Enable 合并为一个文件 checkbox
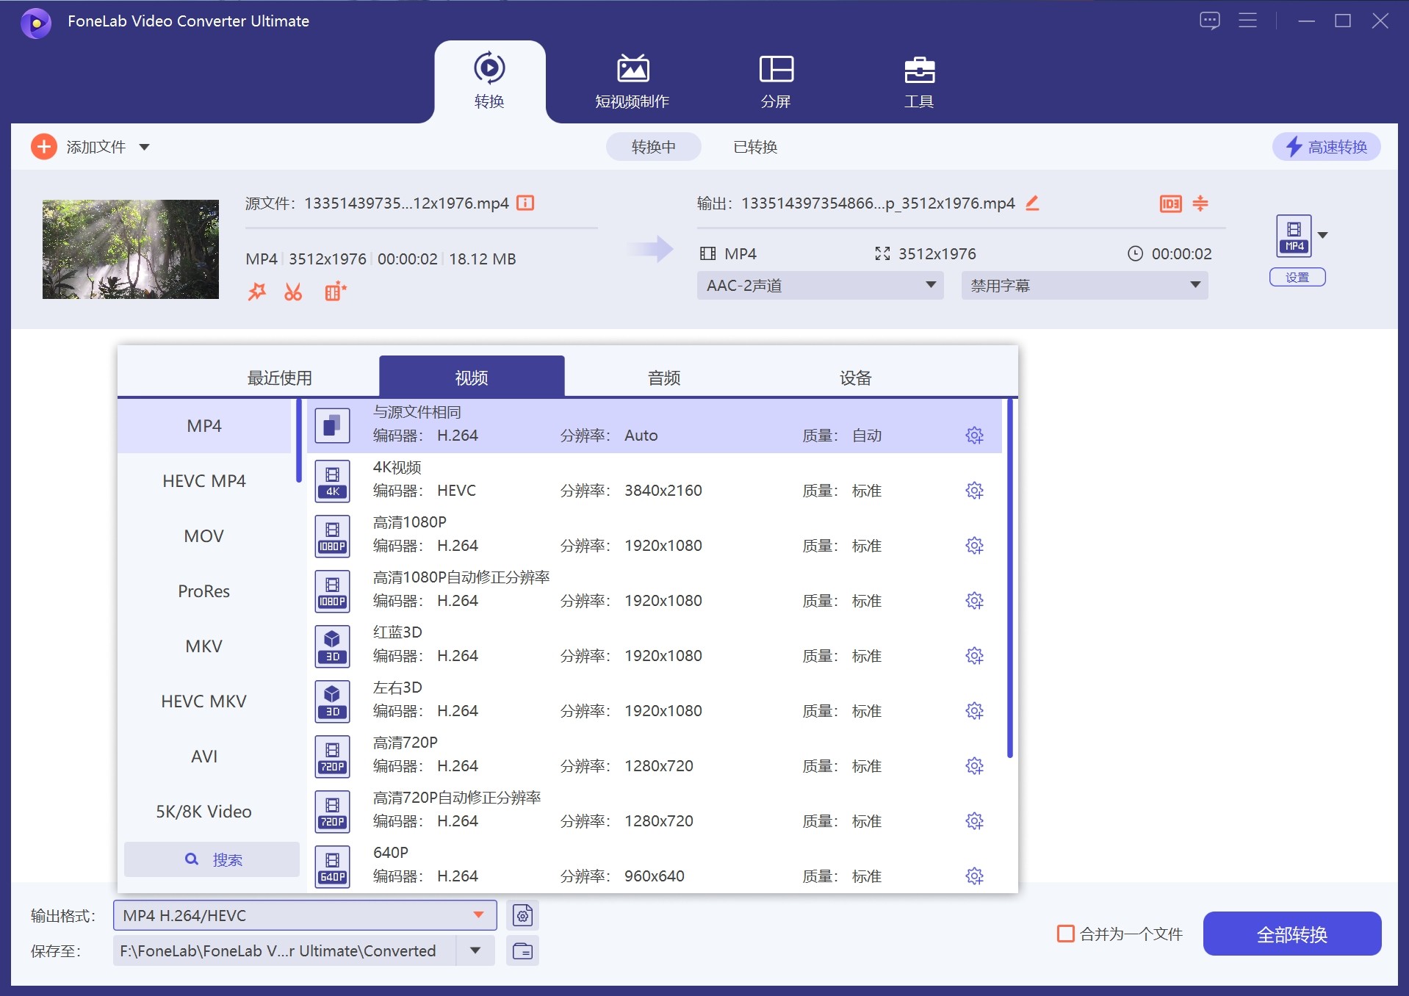The image size is (1409, 996). [x=1065, y=934]
